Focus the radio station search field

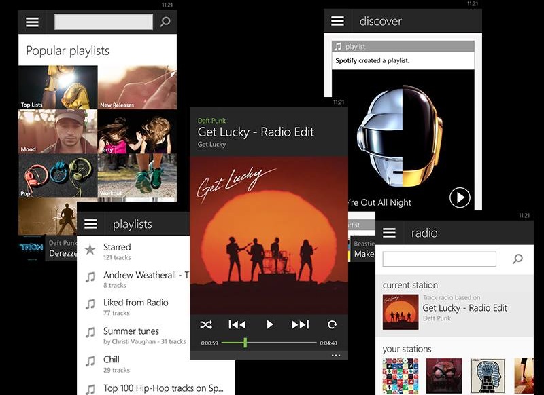(x=439, y=259)
